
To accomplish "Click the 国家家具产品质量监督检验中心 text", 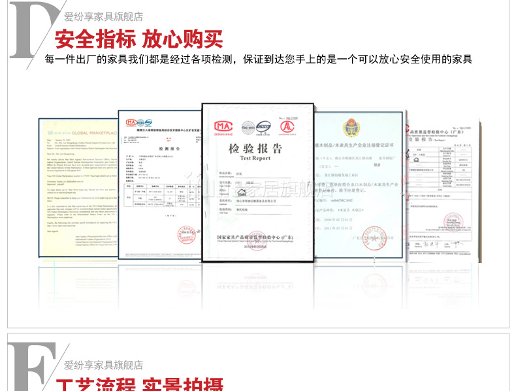I will point(255,237).
